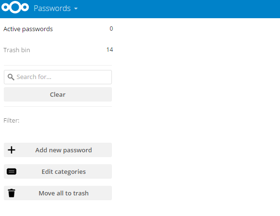Viewport: 280px width, 216px height.
Task: Click the divider line above the search box
Action: (x=58, y=65)
